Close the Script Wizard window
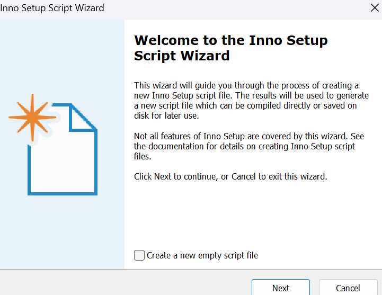 (x=375, y=8)
